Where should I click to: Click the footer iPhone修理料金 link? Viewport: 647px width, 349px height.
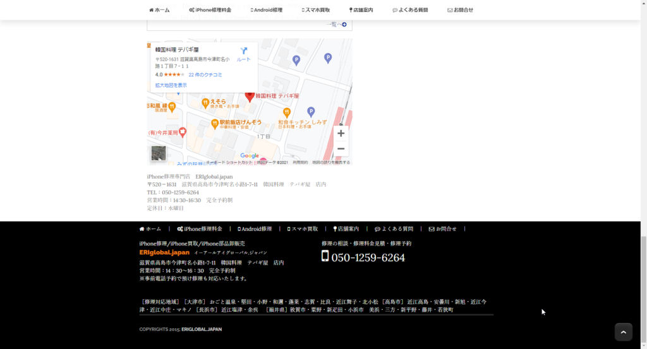coord(200,229)
